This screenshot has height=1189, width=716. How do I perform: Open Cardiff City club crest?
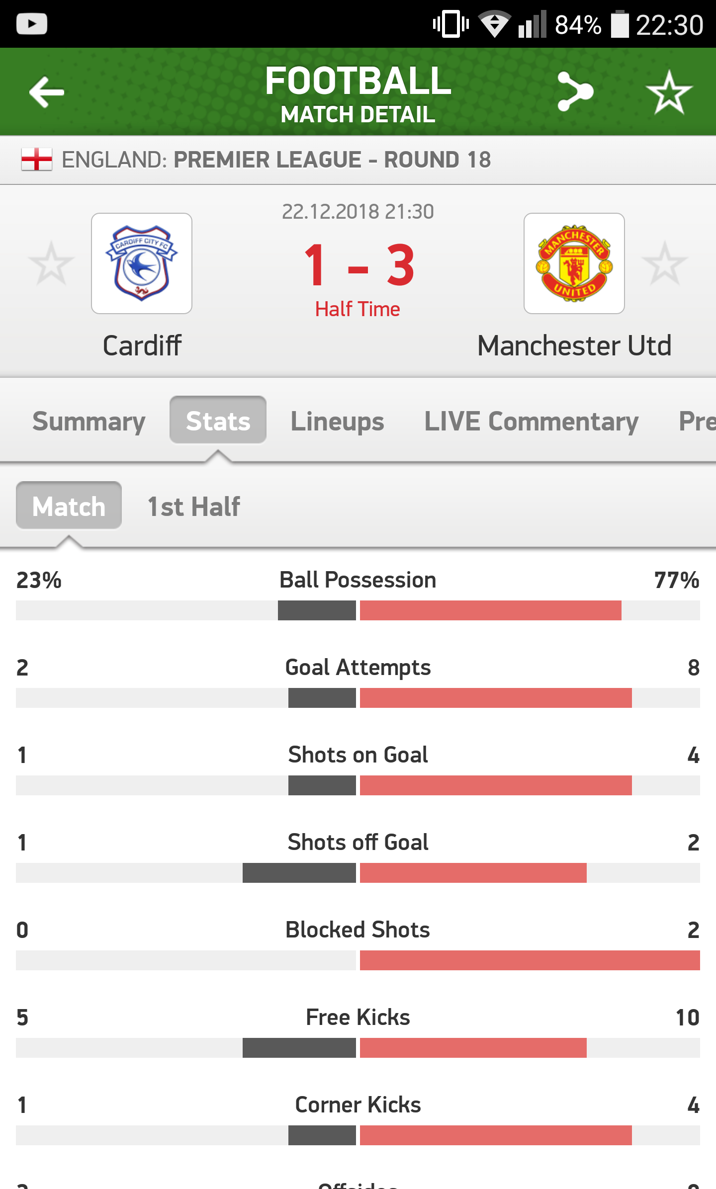tap(142, 263)
